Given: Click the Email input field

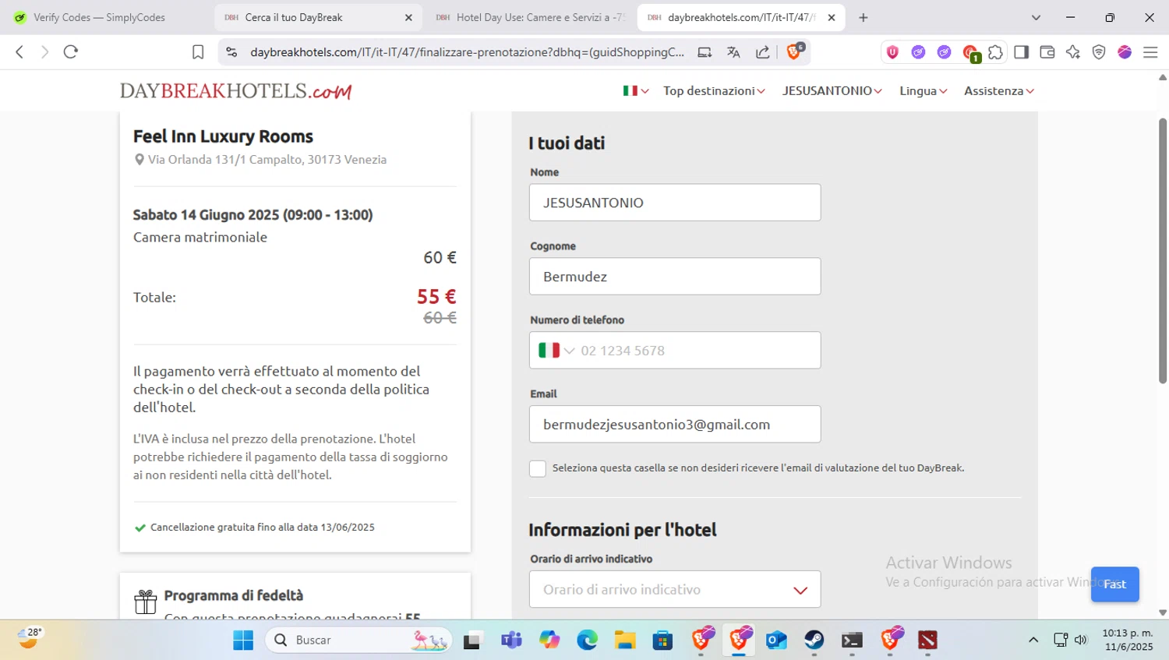Looking at the screenshot, I should coord(675,425).
